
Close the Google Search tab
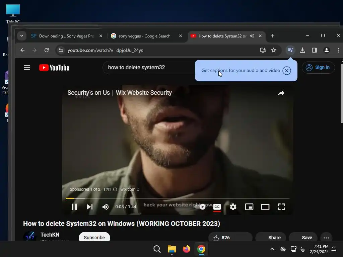(181, 36)
